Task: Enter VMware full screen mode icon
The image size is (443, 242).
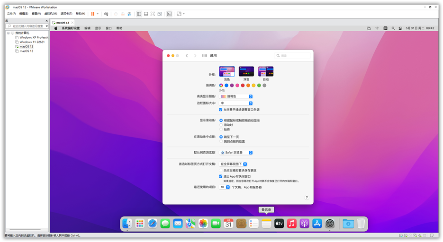Action: (153, 14)
